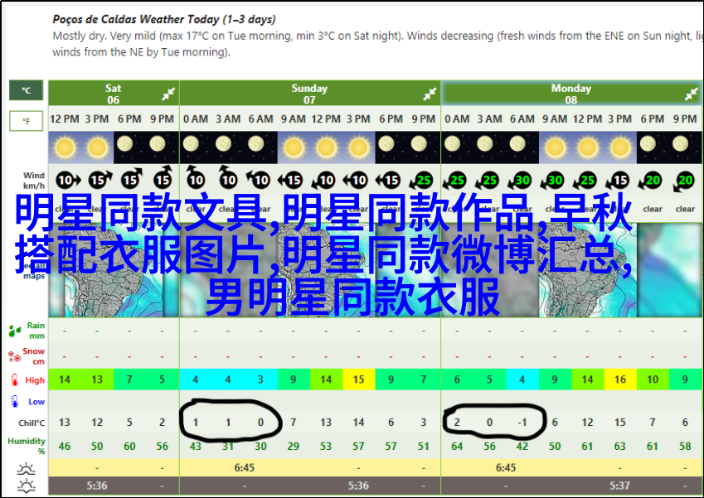Click the yellow high temperature cell showing 16

point(620,380)
